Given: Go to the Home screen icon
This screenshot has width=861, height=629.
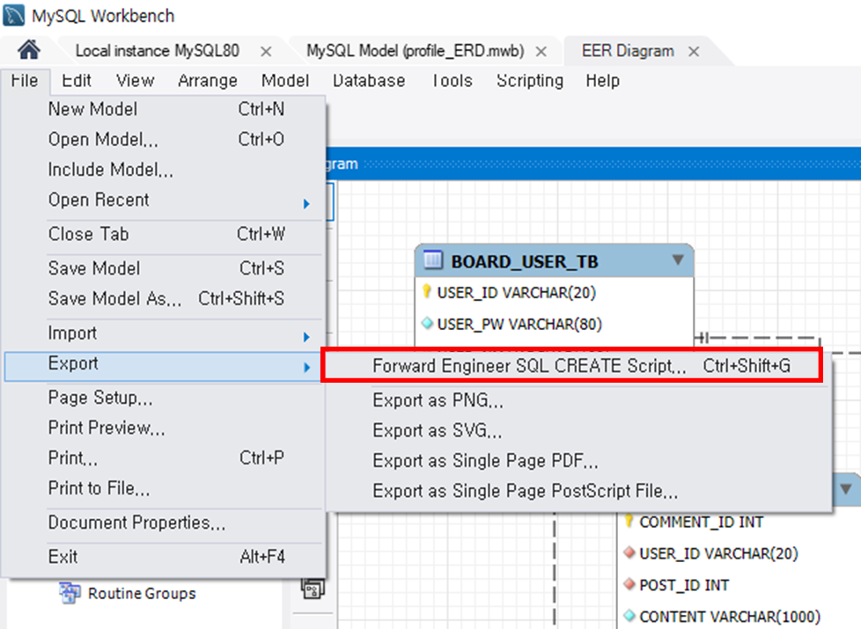Looking at the screenshot, I should 28,50.
